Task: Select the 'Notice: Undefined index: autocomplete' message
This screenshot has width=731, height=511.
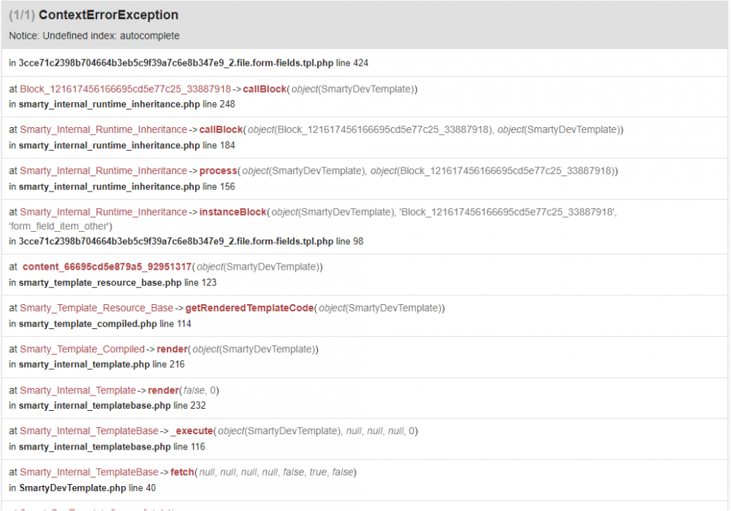Action: [94, 36]
